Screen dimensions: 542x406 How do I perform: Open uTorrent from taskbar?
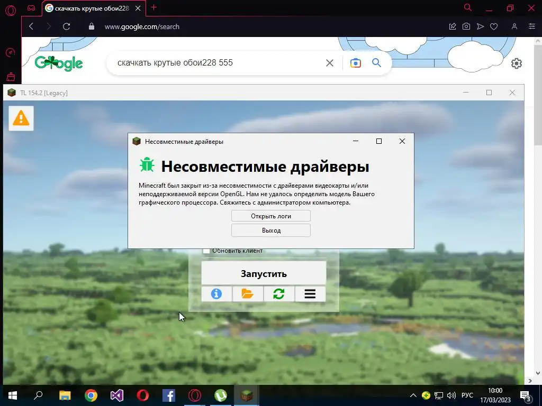[x=221, y=395]
